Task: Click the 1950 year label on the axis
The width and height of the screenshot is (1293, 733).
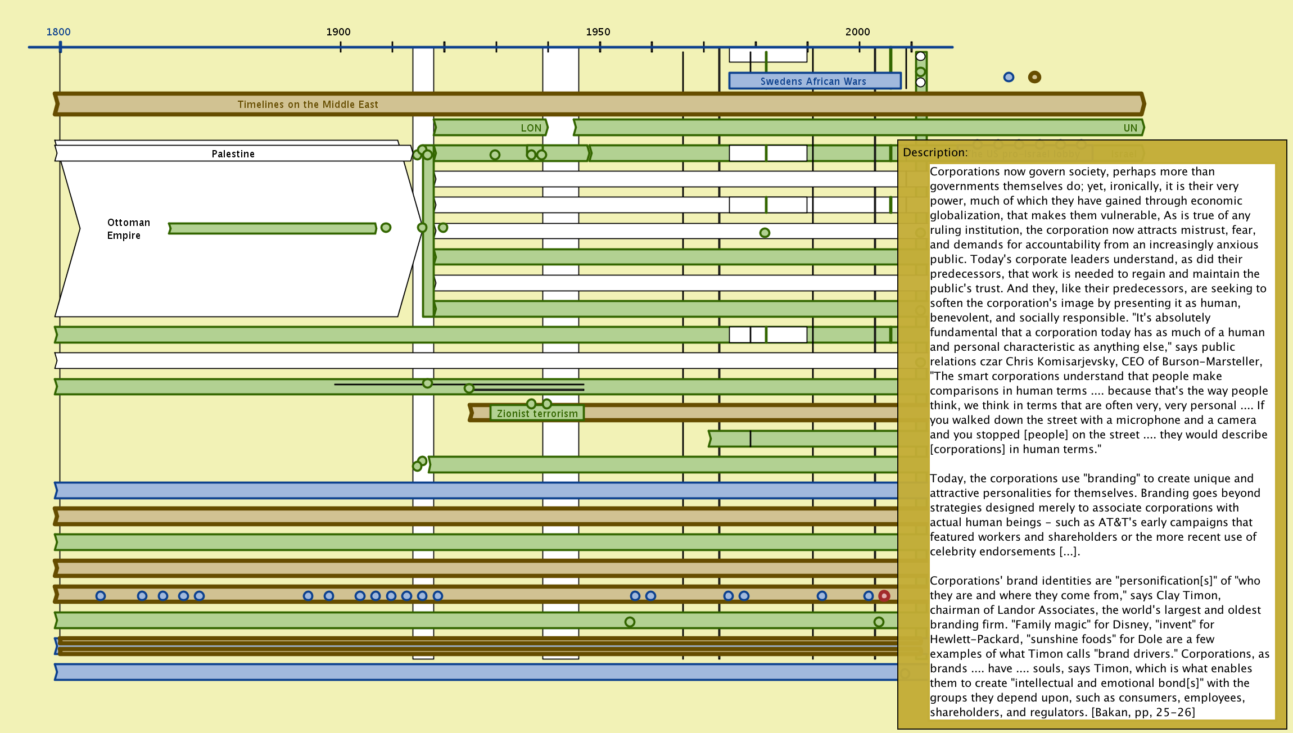Action: click(x=598, y=32)
